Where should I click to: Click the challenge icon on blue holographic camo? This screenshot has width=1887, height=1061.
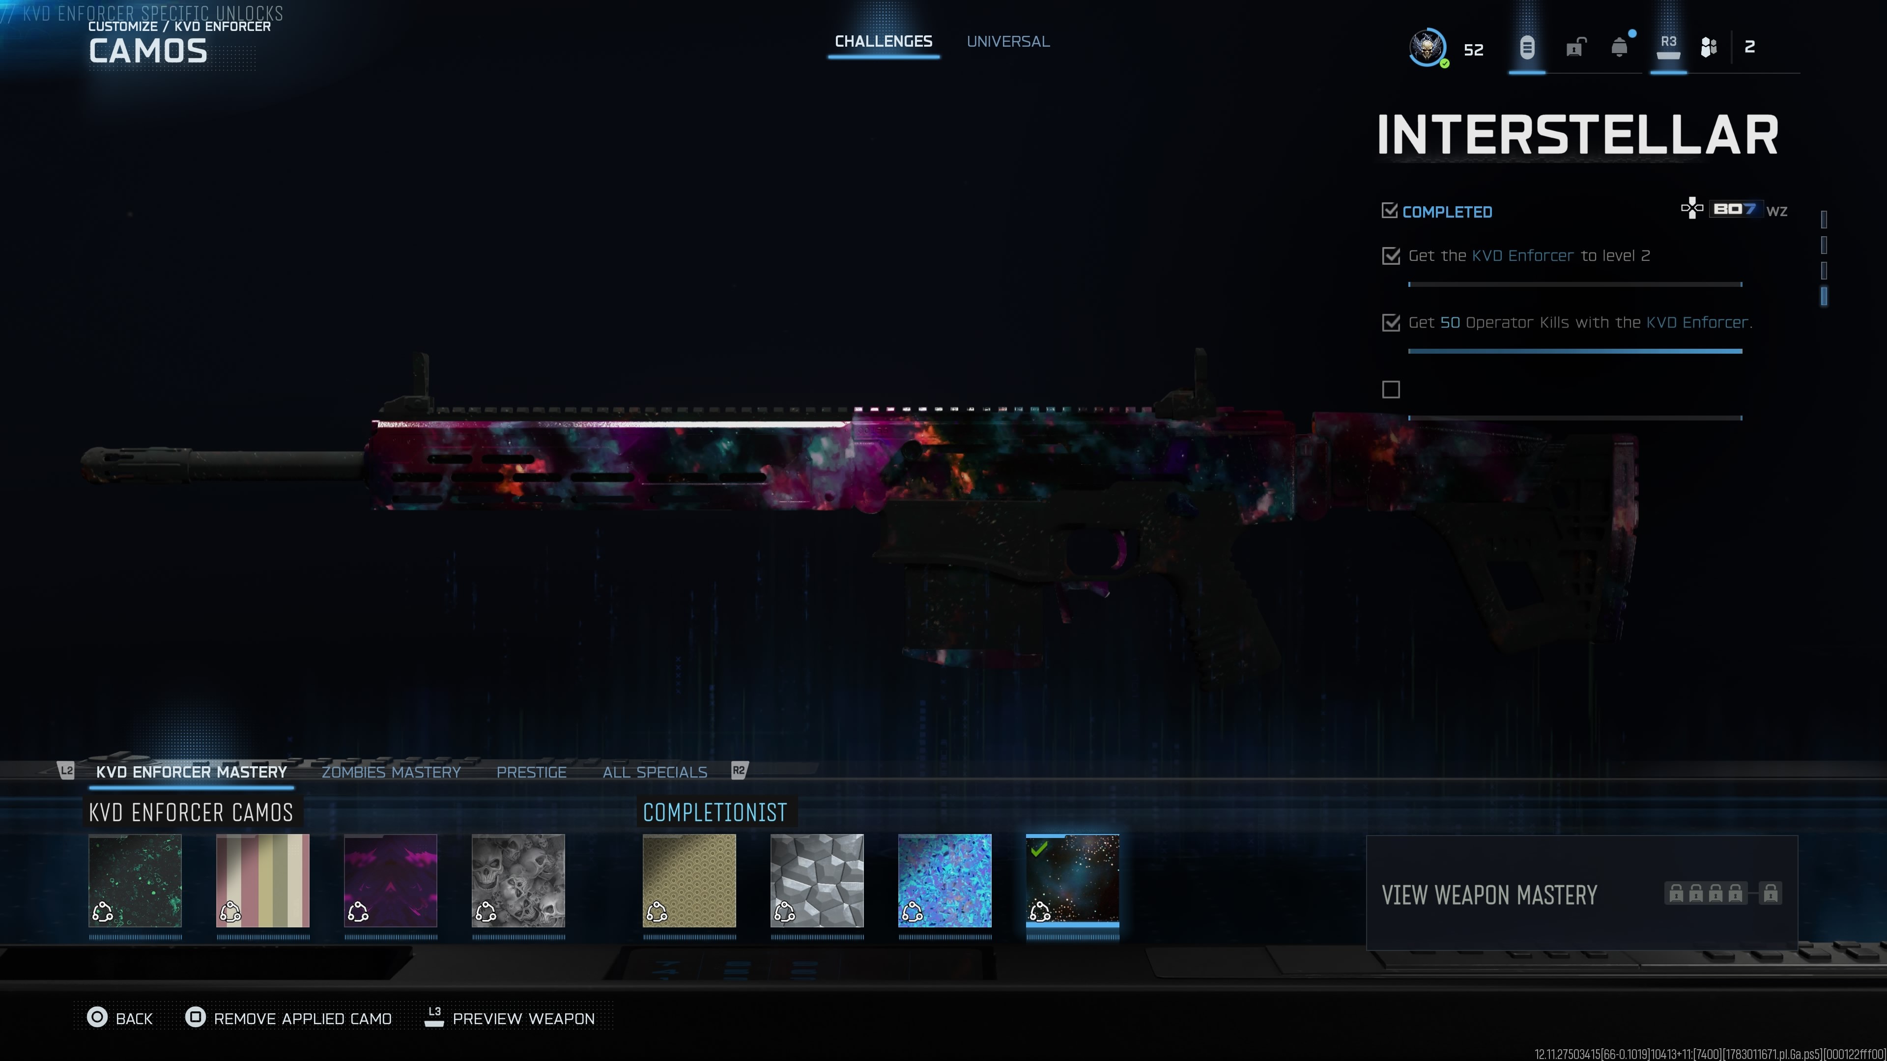pos(912,912)
